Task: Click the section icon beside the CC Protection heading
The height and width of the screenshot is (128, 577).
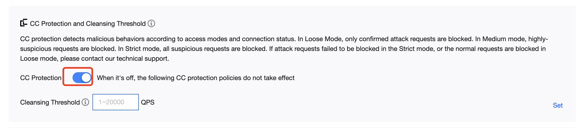Action: [x=24, y=23]
